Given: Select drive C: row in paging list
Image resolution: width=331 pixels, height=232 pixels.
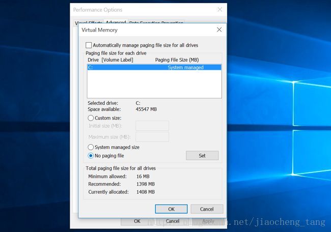Looking at the screenshot, I should [x=154, y=68].
